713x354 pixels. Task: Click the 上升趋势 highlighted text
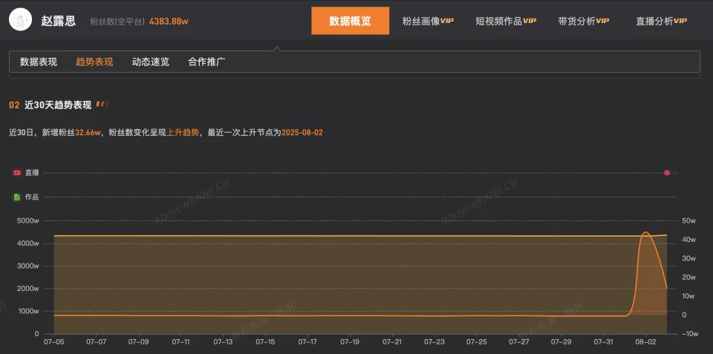(x=183, y=133)
